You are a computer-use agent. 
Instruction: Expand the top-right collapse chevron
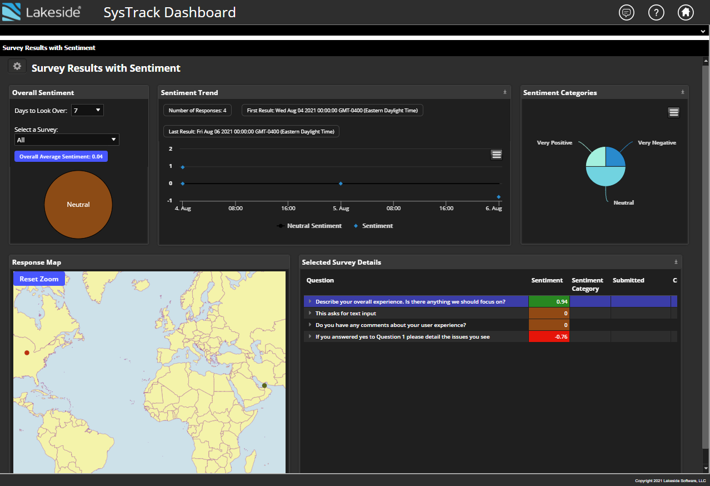(x=703, y=32)
